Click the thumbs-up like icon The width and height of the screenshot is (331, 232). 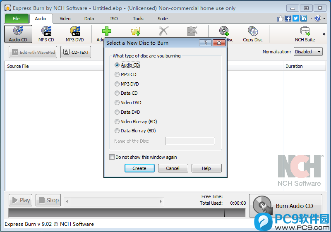tap(280, 18)
